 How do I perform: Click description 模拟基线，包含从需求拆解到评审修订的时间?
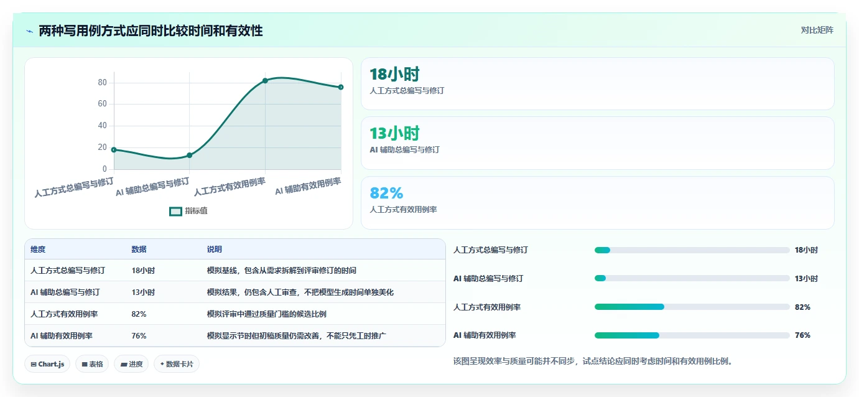coord(282,271)
